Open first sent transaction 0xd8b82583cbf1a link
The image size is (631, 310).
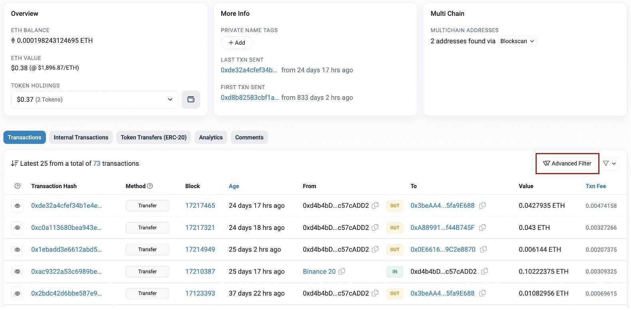point(250,97)
